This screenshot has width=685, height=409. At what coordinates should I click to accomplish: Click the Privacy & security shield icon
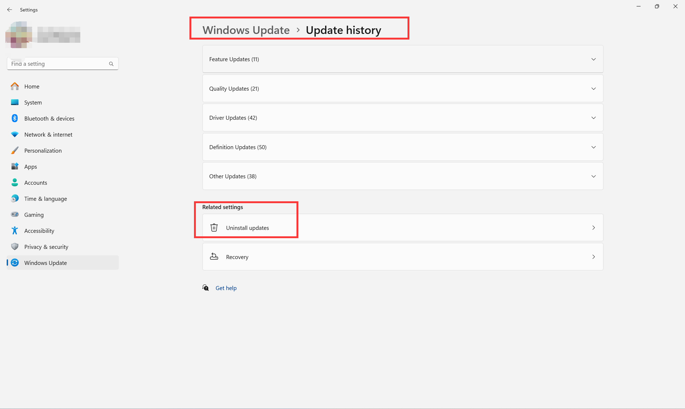tap(15, 247)
